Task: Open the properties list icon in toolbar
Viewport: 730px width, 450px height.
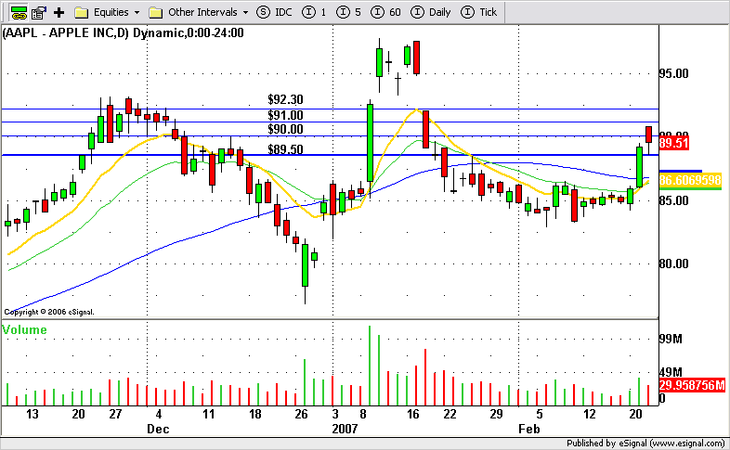Action: coord(38,13)
